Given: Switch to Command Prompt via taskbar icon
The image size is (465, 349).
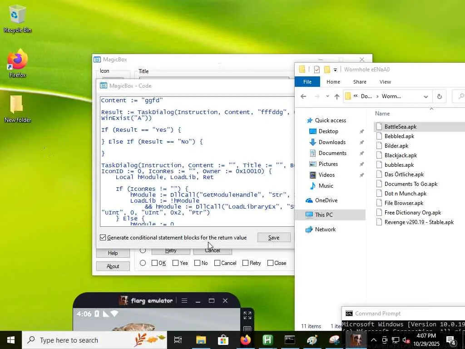Looking at the screenshot, I should click(290, 340).
